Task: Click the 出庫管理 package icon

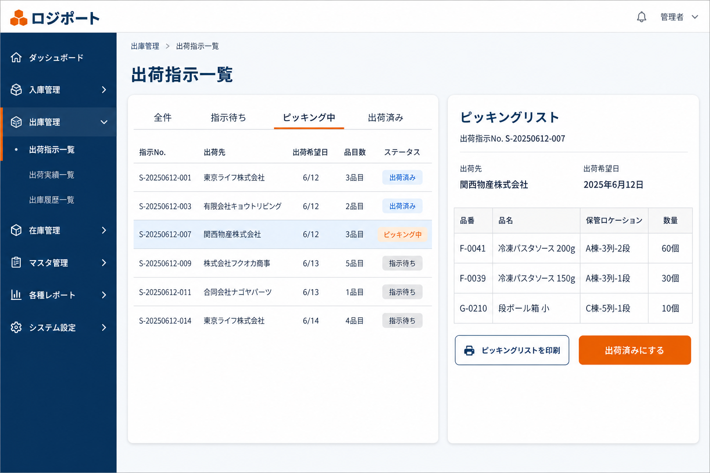Action: pos(16,122)
